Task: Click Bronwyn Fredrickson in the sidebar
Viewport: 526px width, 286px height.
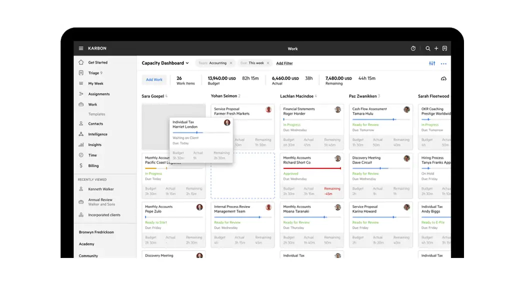Action: [x=96, y=232]
